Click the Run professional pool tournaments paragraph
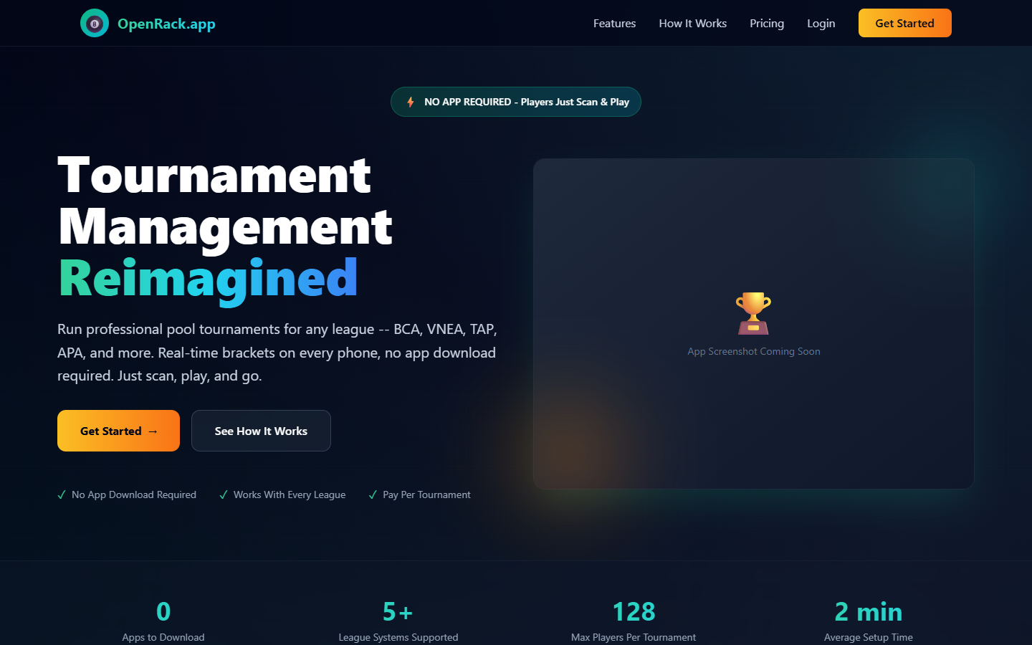Viewport: 1032px width, 645px height. coord(277,352)
